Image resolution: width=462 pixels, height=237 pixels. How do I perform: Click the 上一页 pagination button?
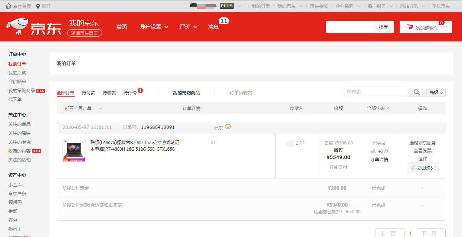(390, 233)
